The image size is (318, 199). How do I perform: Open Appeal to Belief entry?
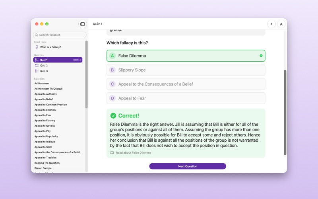pos(44,99)
